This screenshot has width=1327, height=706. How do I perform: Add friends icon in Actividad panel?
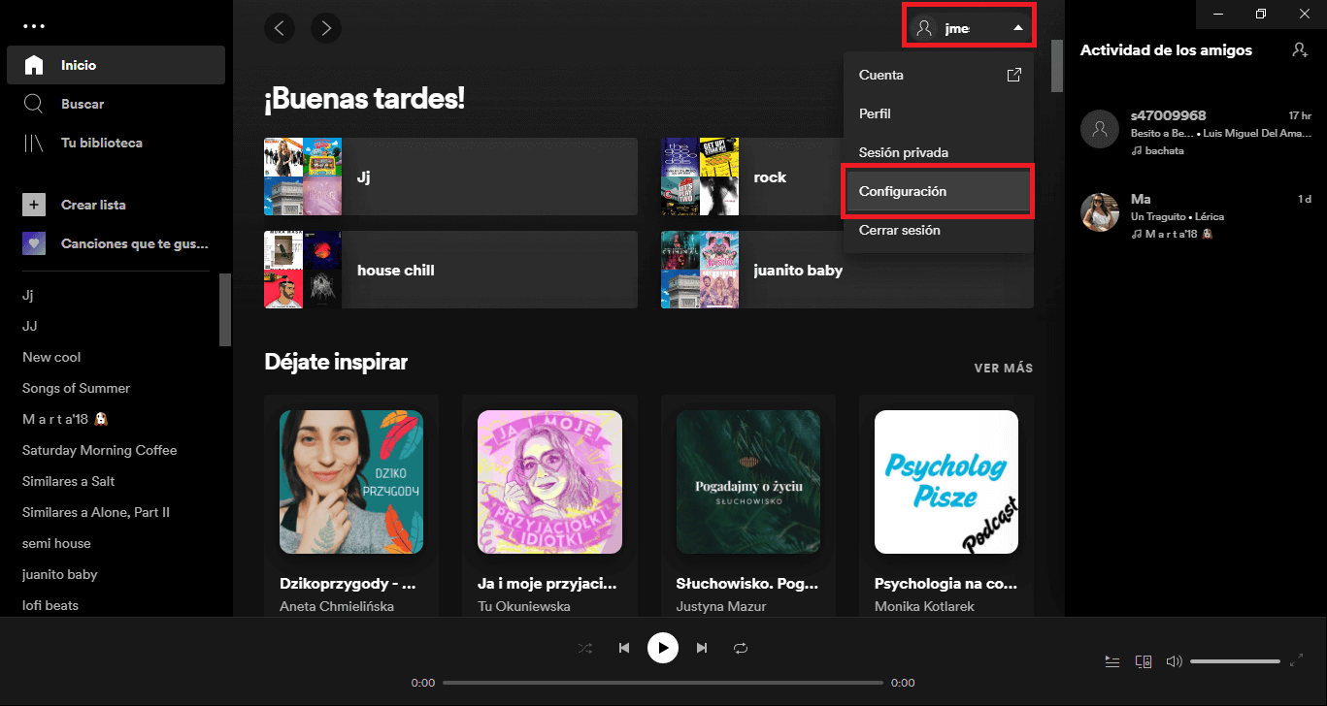(1300, 49)
